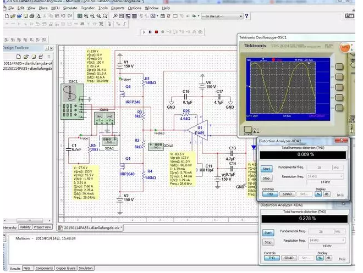Stop the simulation with red stop button
Image resolution: width=363 pixels, height=273 pixels.
(x=156, y=32)
